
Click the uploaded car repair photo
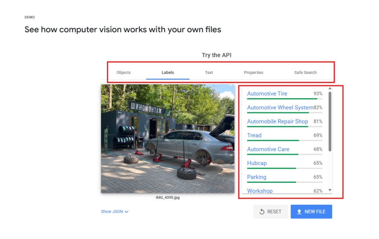click(168, 139)
